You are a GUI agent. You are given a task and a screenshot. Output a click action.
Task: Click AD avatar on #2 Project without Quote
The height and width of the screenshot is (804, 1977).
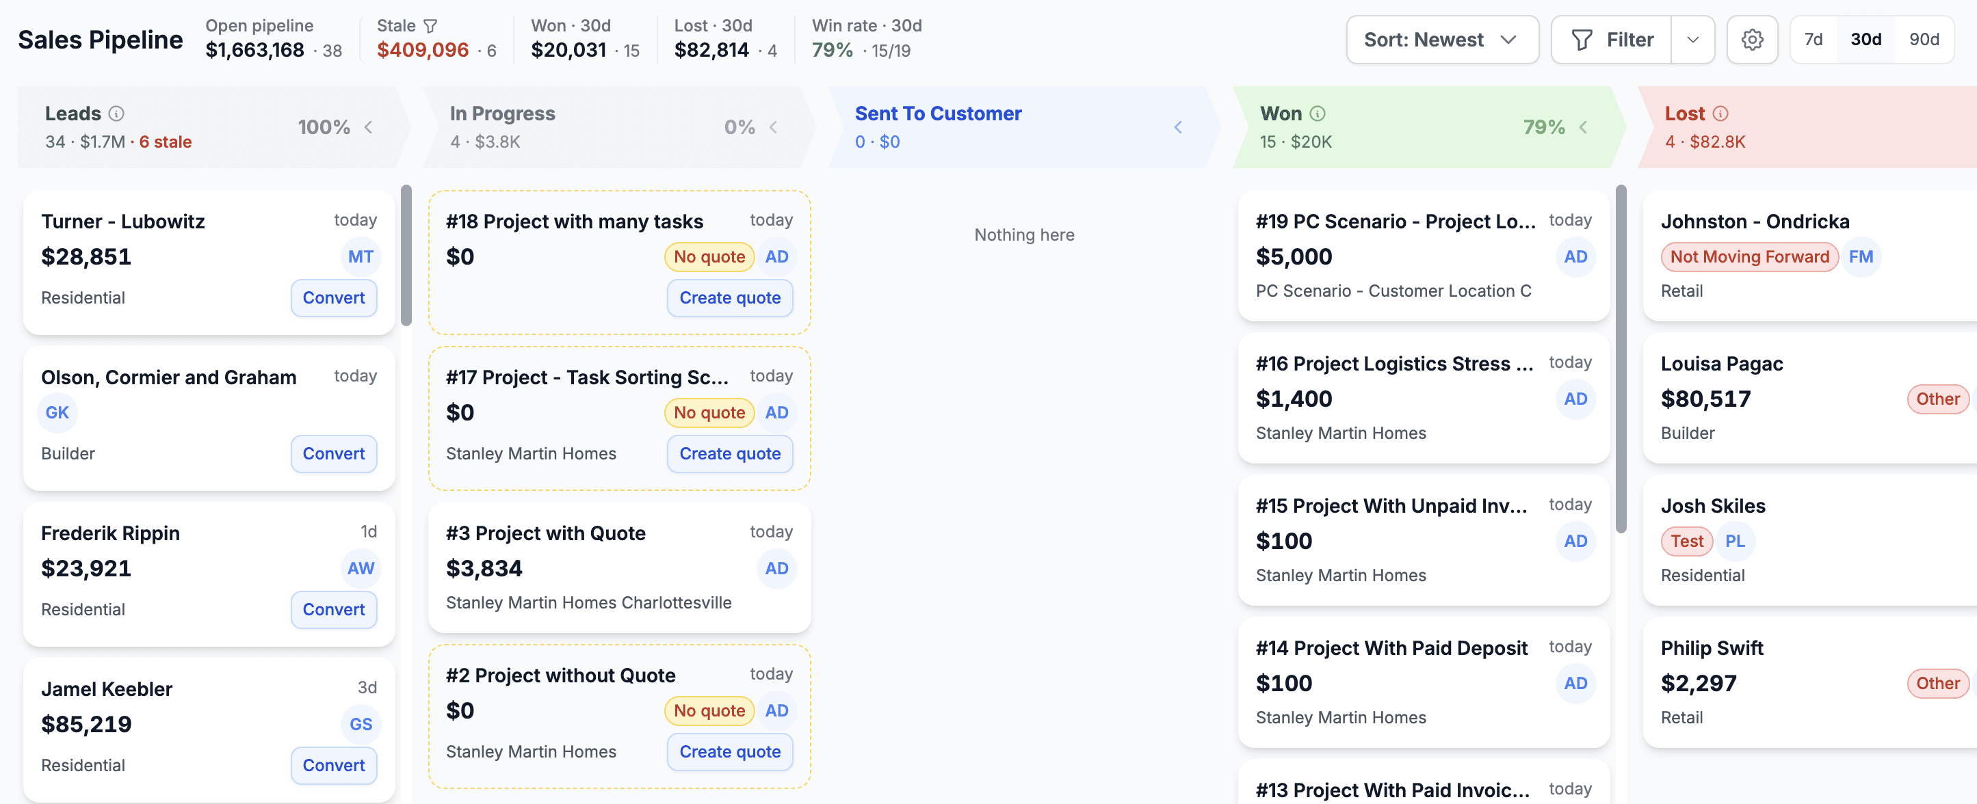click(x=776, y=710)
